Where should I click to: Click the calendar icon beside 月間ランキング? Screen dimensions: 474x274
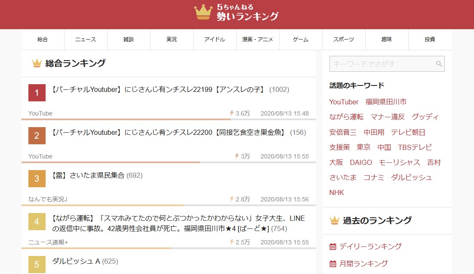tap(332, 264)
